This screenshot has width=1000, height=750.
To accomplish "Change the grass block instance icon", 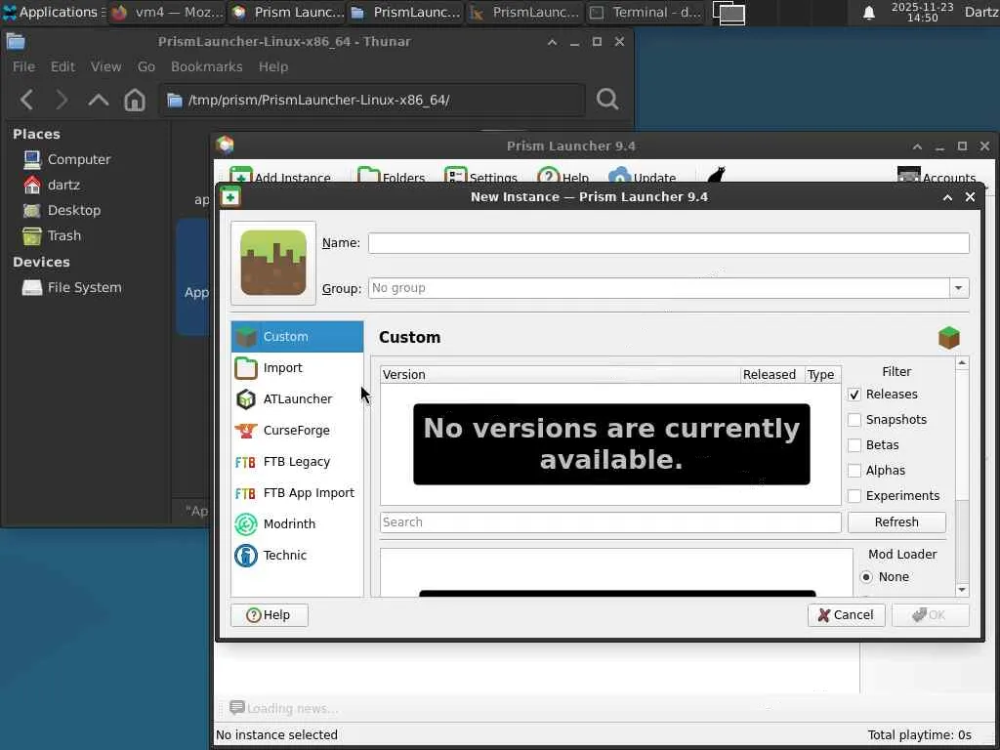I will [x=273, y=263].
